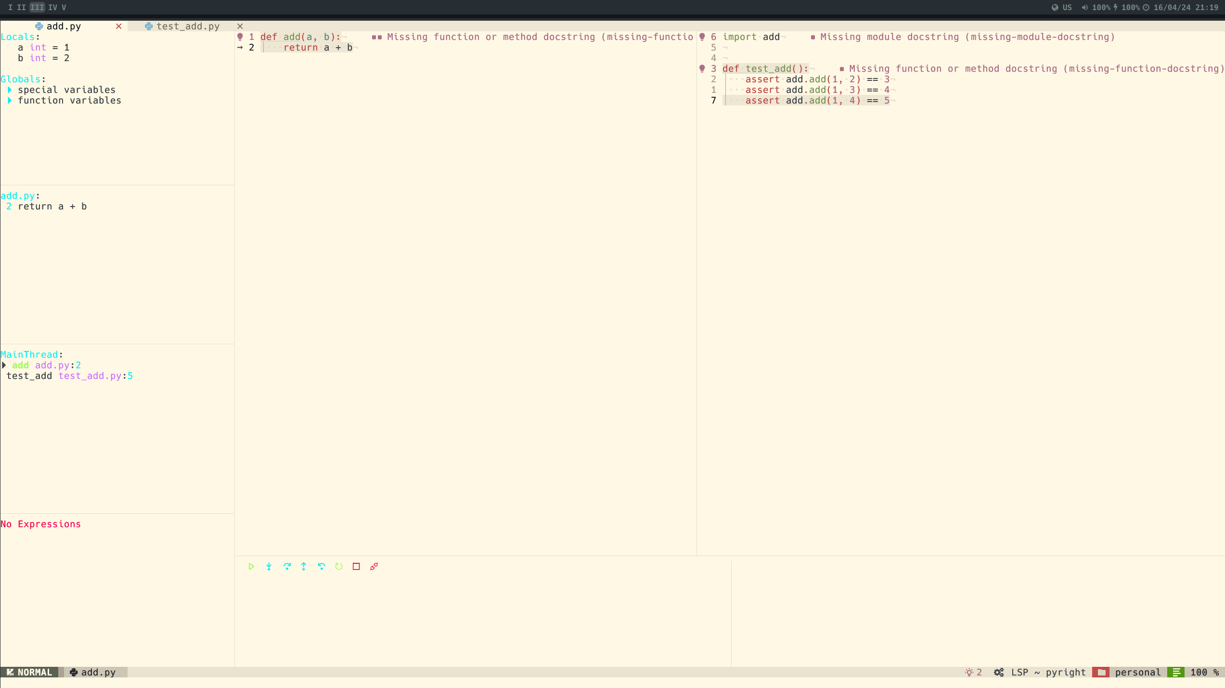
Task: Click breakpoint marker beside import add line
Action: pyautogui.click(x=702, y=37)
